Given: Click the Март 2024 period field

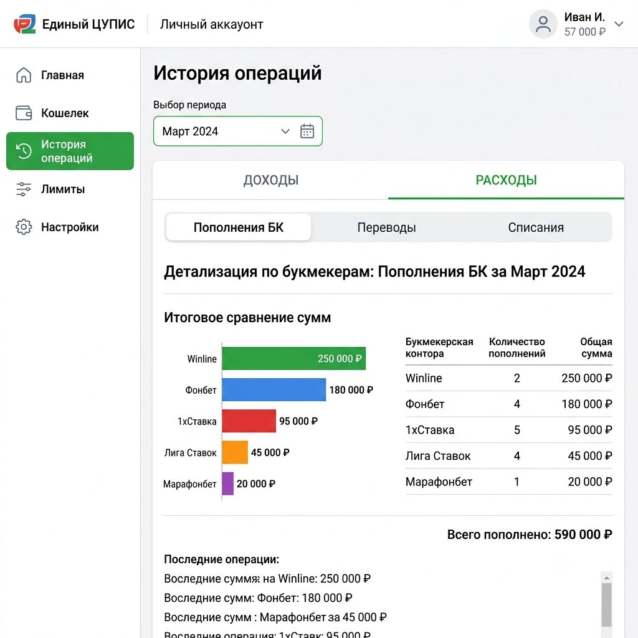Looking at the screenshot, I should [238, 131].
